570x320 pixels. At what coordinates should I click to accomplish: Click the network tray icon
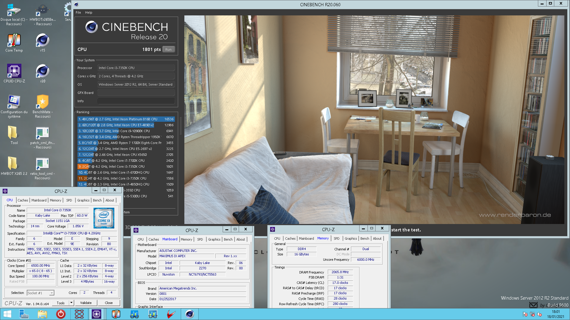532,314
